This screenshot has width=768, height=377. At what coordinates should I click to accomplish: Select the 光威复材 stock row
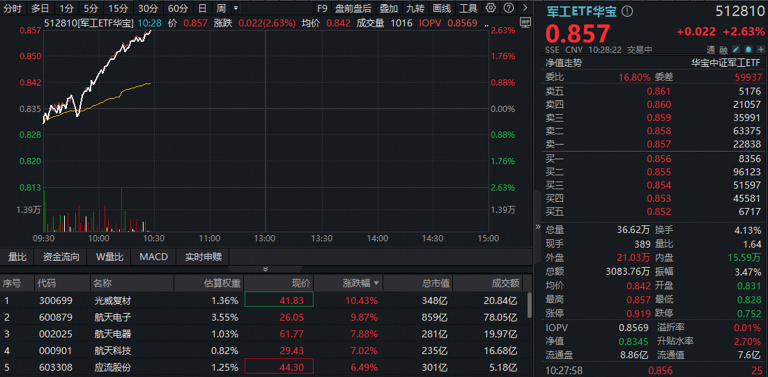112,300
